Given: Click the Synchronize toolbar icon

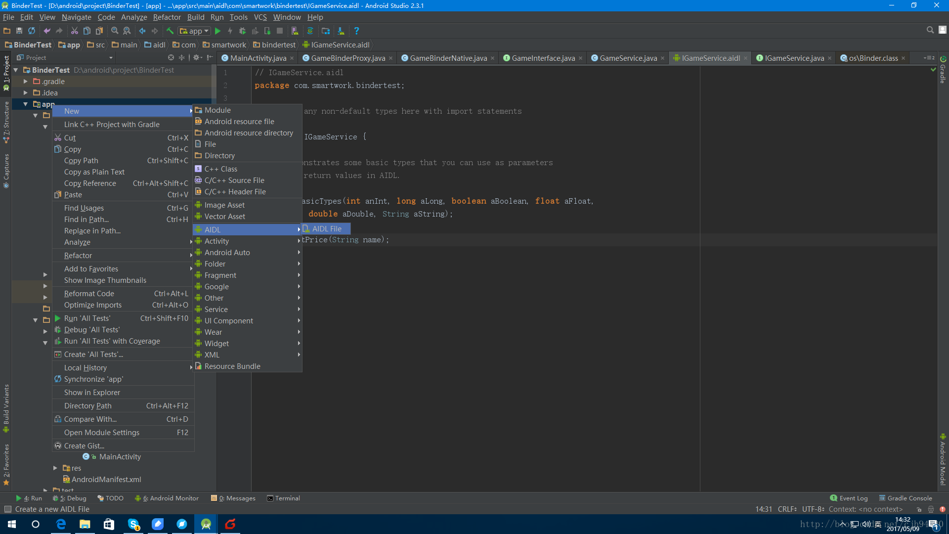Looking at the screenshot, I should click(32, 31).
